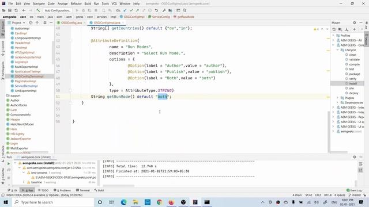The image size is (369, 207).
Task: Click Git Update Project icon
Action: 125,10
